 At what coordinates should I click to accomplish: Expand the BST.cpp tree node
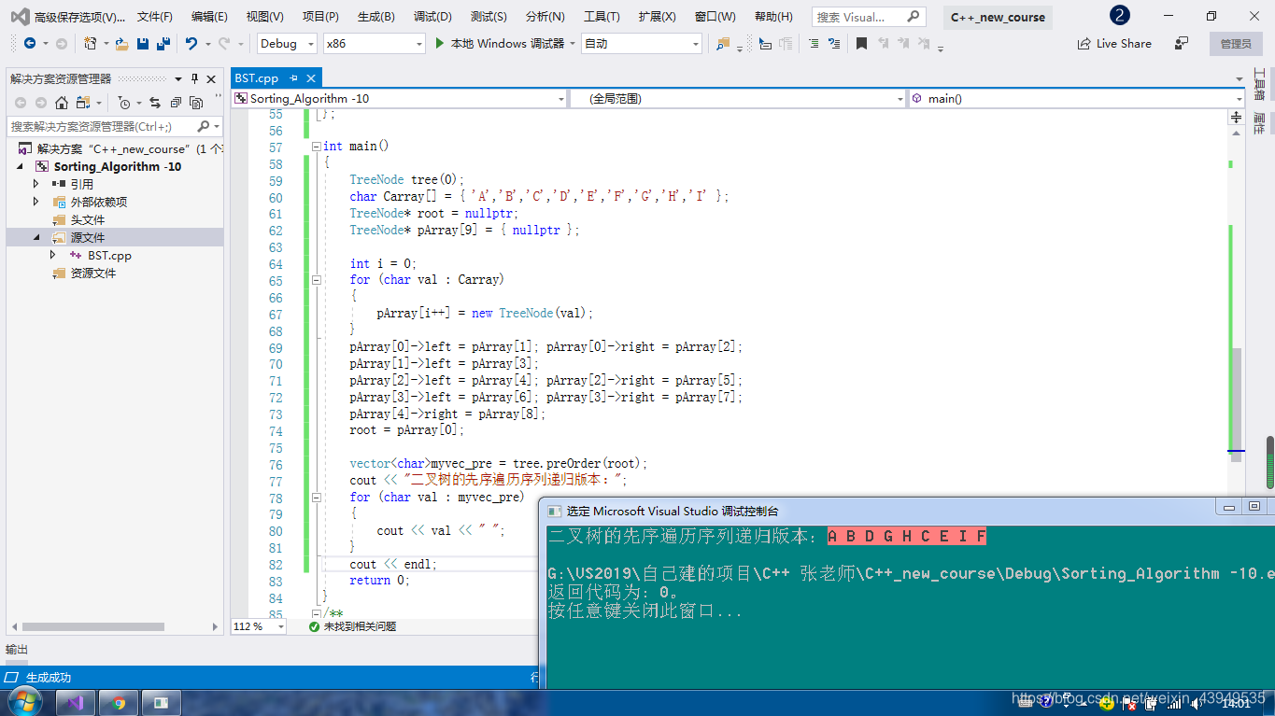click(x=53, y=255)
